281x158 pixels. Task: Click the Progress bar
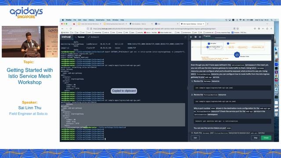pos(237,37)
